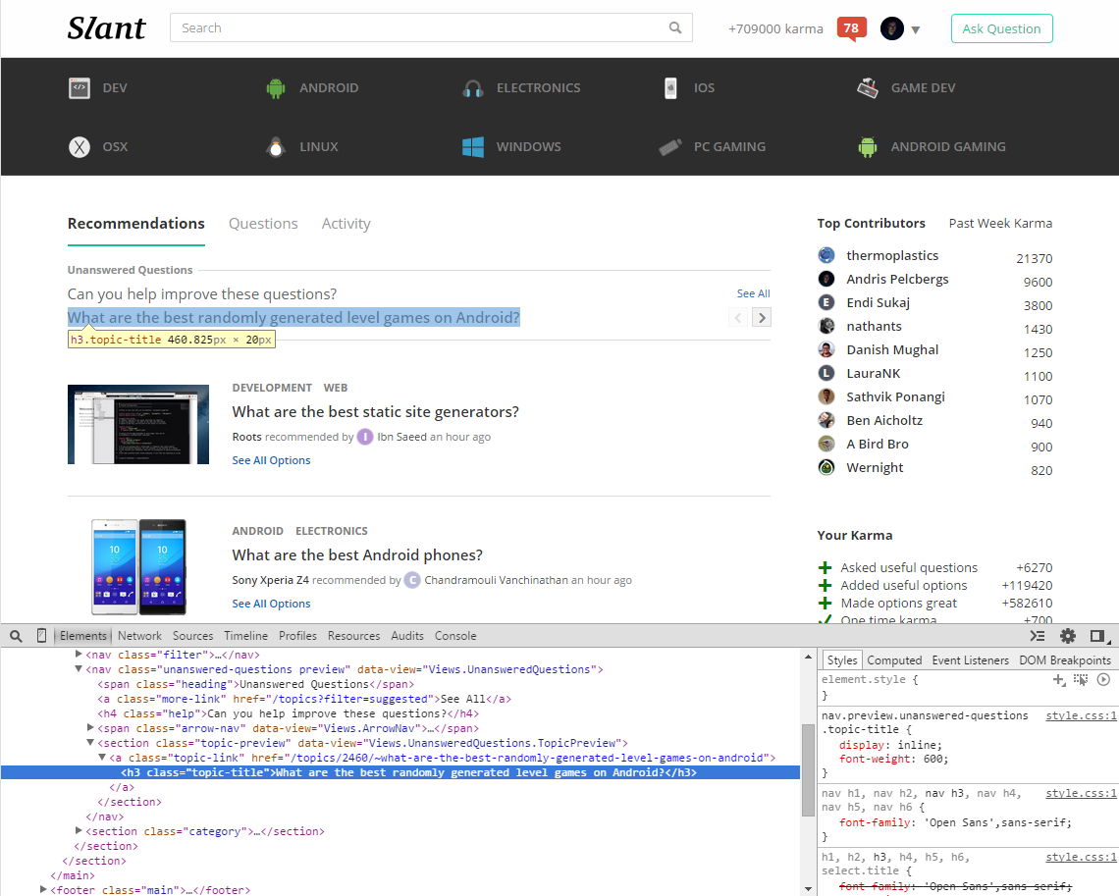This screenshot has height=896, width=1119.
Task: Go to previous unanswered question arrow
Action: pyautogui.click(x=738, y=317)
